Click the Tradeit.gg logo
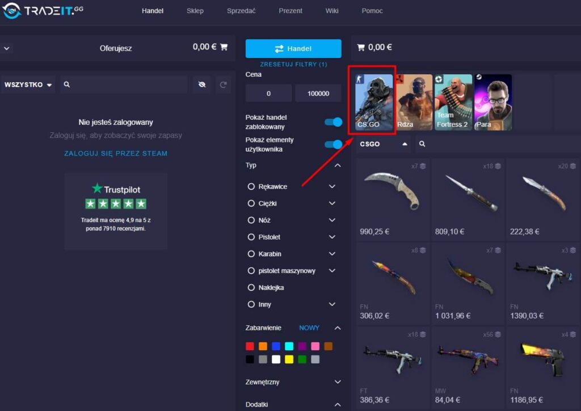This screenshot has height=411, width=581. pyautogui.click(x=43, y=10)
